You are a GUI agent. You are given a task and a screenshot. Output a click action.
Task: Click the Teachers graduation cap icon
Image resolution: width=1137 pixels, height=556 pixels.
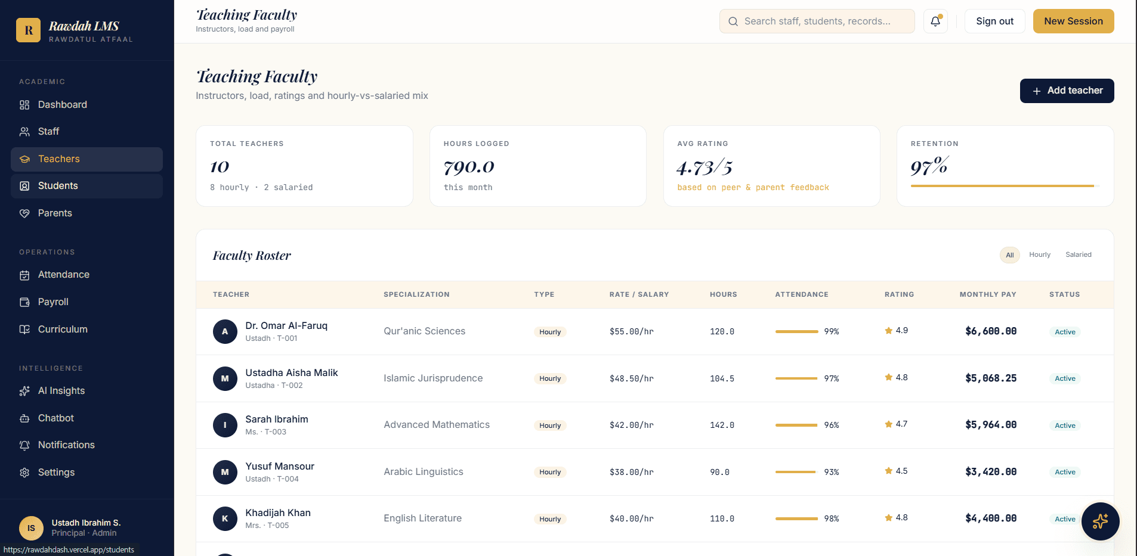tap(24, 159)
